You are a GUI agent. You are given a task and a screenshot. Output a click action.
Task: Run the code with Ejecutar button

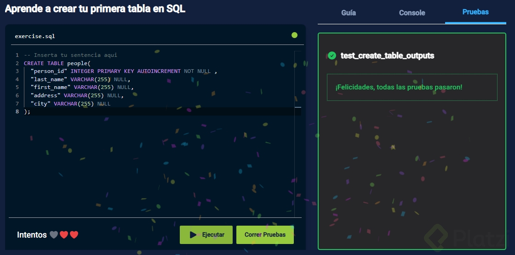(x=207, y=235)
